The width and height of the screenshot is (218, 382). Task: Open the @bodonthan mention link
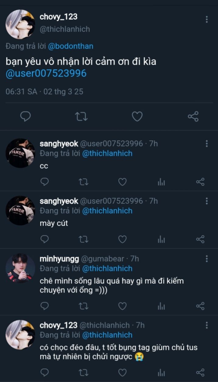[x=71, y=46]
